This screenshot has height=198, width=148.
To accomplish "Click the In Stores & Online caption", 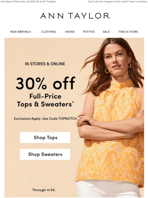I will point(45,64).
